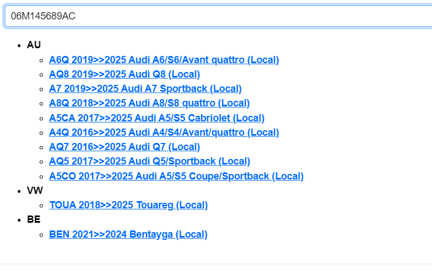Select the AQ7 Audi Q7 link
Viewport: 432px width, 277px height.
pos(124,147)
